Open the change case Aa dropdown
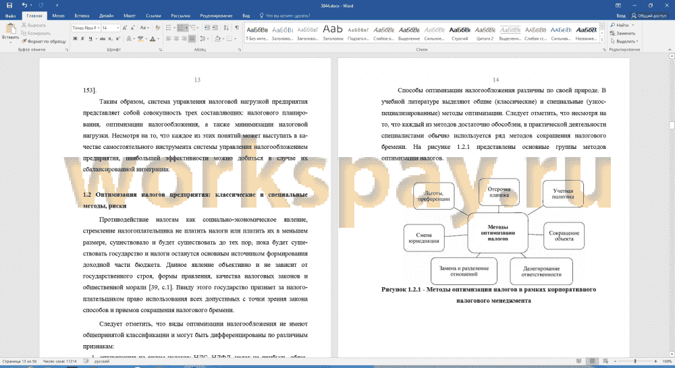 pos(144,28)
